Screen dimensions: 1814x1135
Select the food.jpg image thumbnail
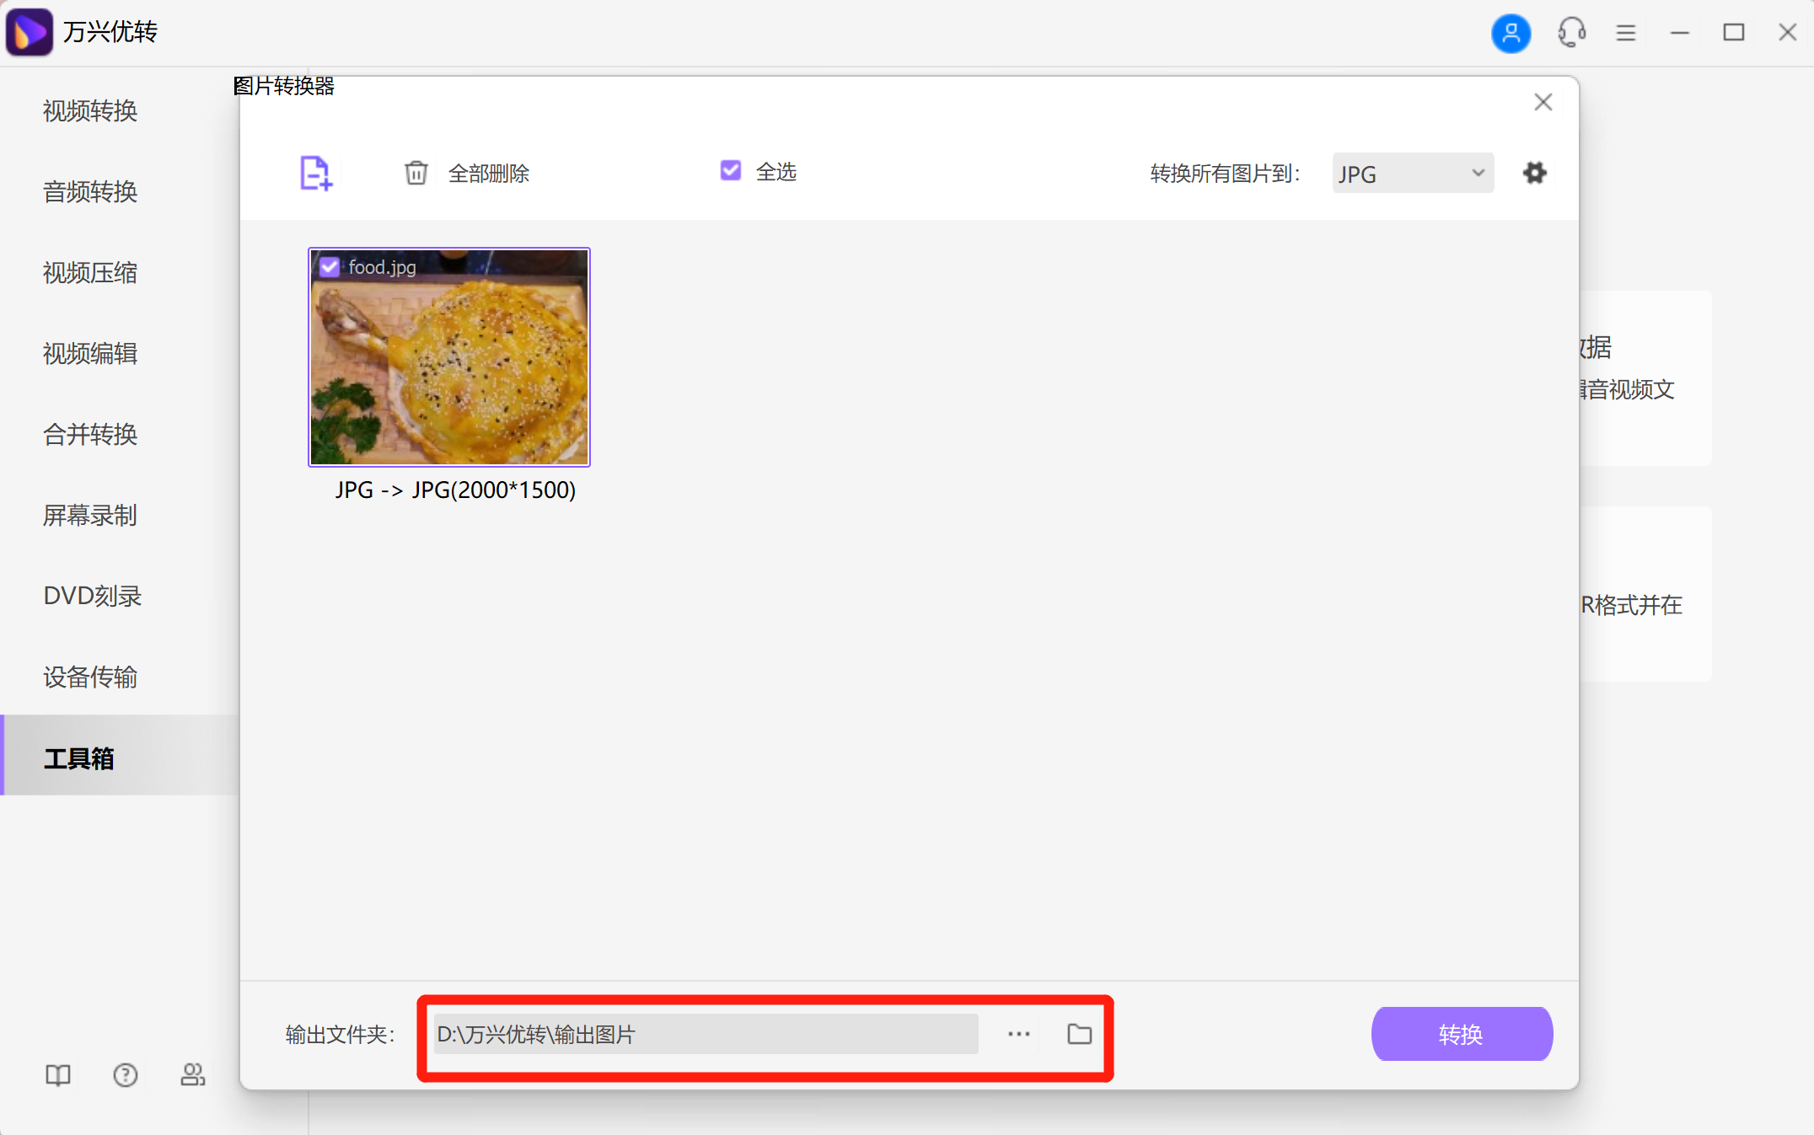448,357
